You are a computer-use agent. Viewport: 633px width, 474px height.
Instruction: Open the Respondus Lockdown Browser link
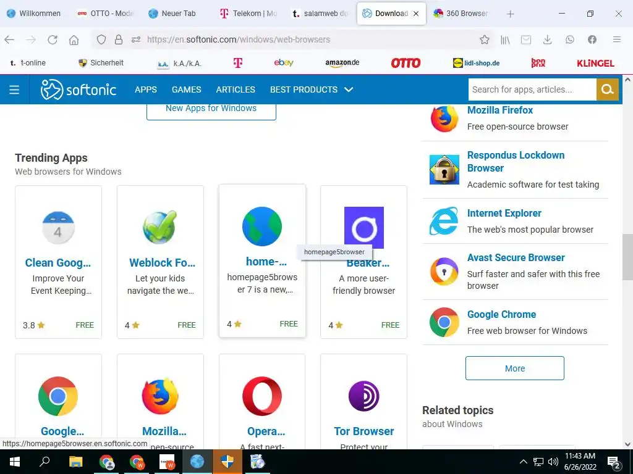(516, 162)
